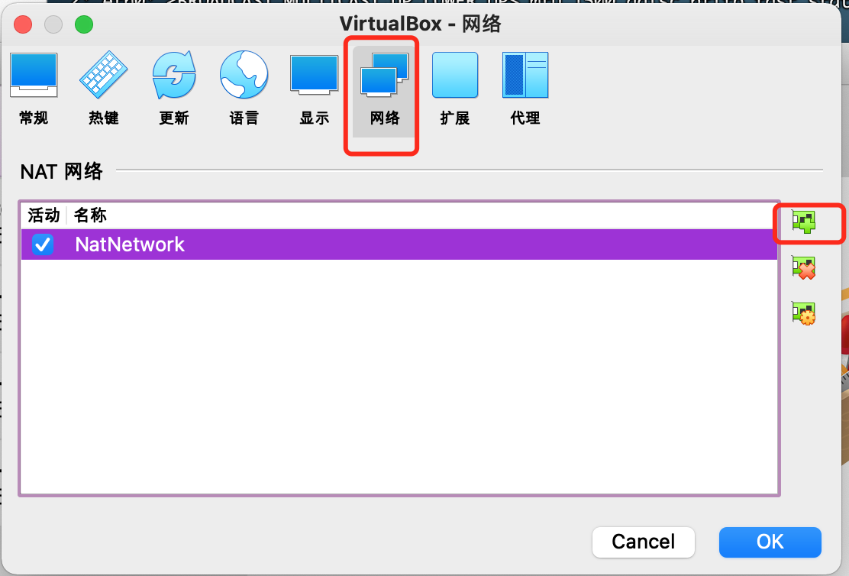Click the Cancel button
The image size is (849, 576).
pyautogui.click(x=644, y=542)
